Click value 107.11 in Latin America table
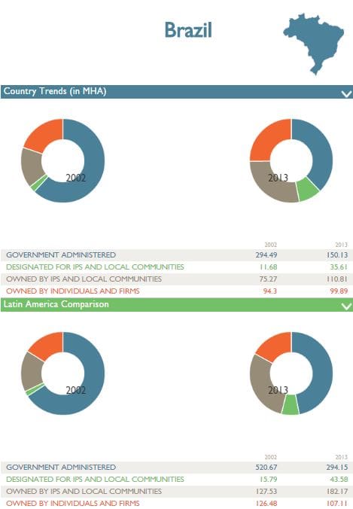 click(x=337, y=504)
